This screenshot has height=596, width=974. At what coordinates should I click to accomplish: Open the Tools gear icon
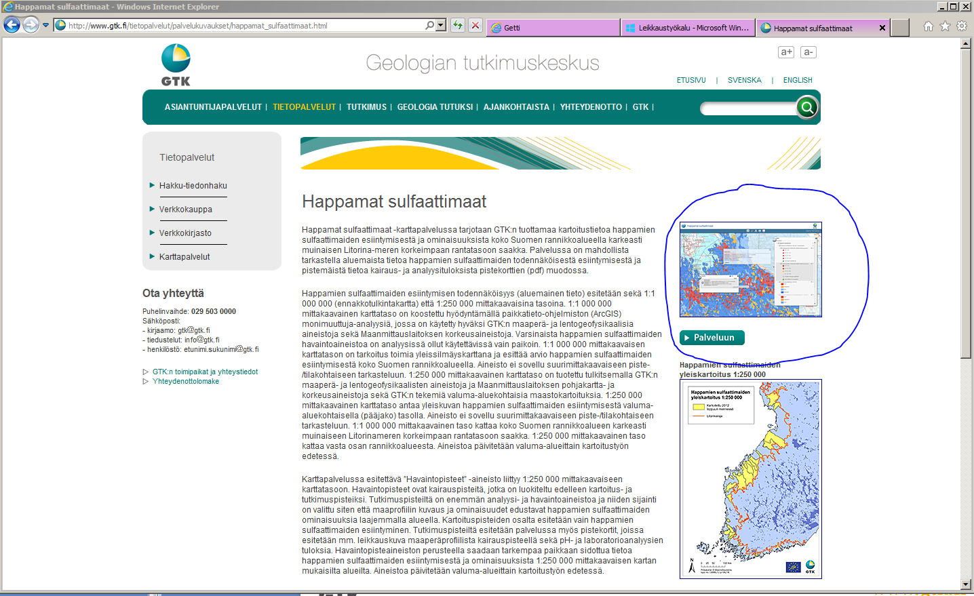click(962, 26)
